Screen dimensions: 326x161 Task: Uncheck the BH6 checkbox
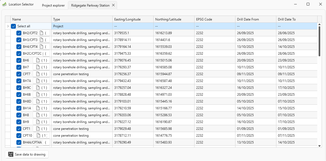(19, 60)
